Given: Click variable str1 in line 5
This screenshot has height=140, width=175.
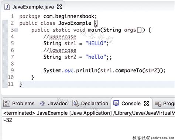Looking at the screenshot, I should click(71, 43).
